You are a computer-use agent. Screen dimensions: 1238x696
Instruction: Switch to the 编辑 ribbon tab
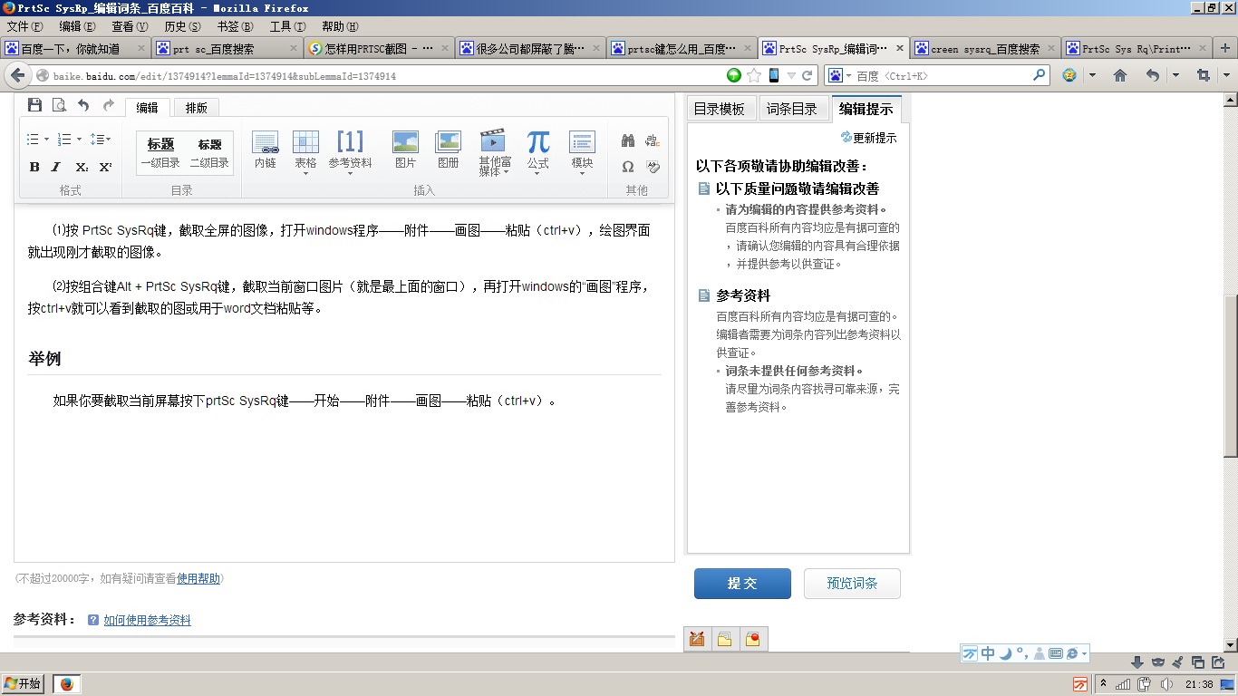point(147,108)
